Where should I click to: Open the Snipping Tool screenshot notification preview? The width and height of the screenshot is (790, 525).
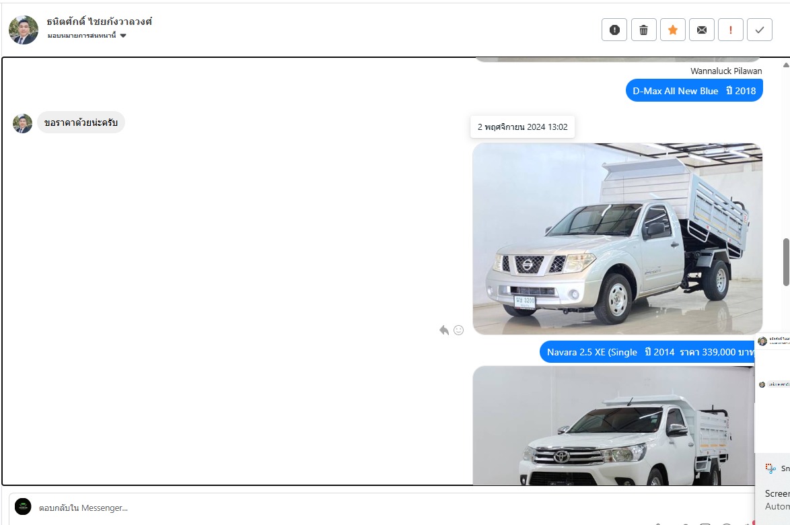click(x=773, y=393)
